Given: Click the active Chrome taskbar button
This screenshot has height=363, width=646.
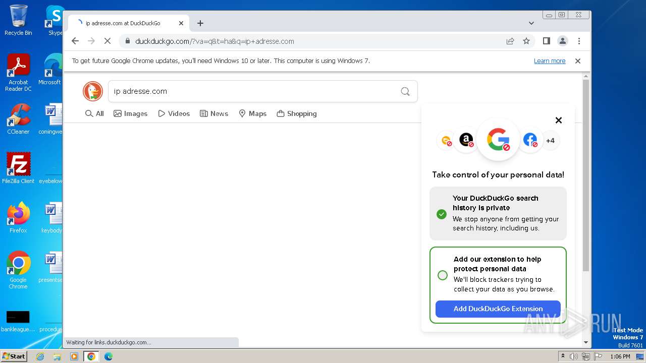Looking at the screenshot, I should click(x=91, y=356).
